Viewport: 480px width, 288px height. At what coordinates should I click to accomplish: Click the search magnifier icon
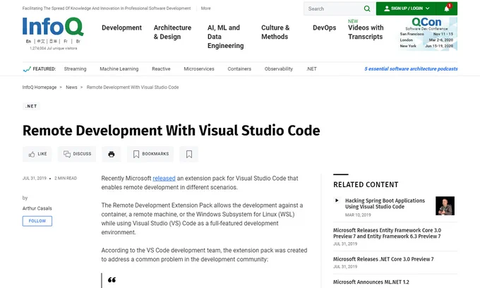367,8
